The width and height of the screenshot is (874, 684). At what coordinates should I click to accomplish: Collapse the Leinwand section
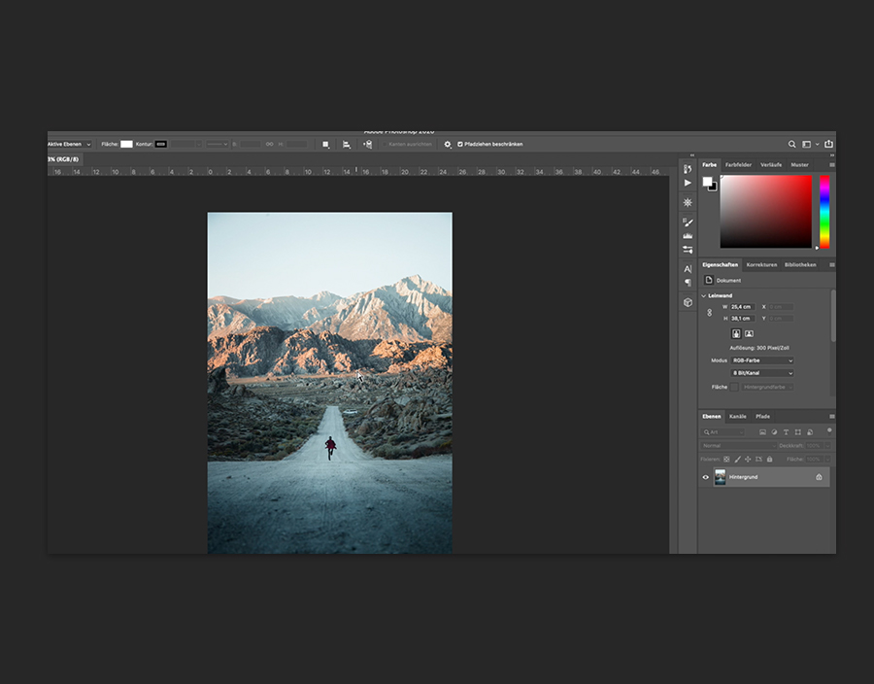(x=703, y=296)
